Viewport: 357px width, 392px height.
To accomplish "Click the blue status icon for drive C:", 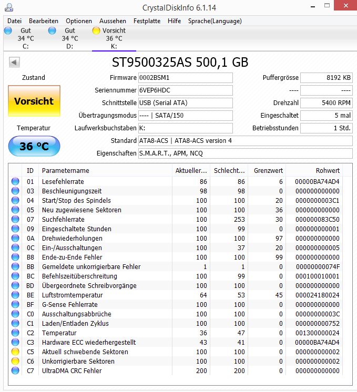I will click(8, 30).
